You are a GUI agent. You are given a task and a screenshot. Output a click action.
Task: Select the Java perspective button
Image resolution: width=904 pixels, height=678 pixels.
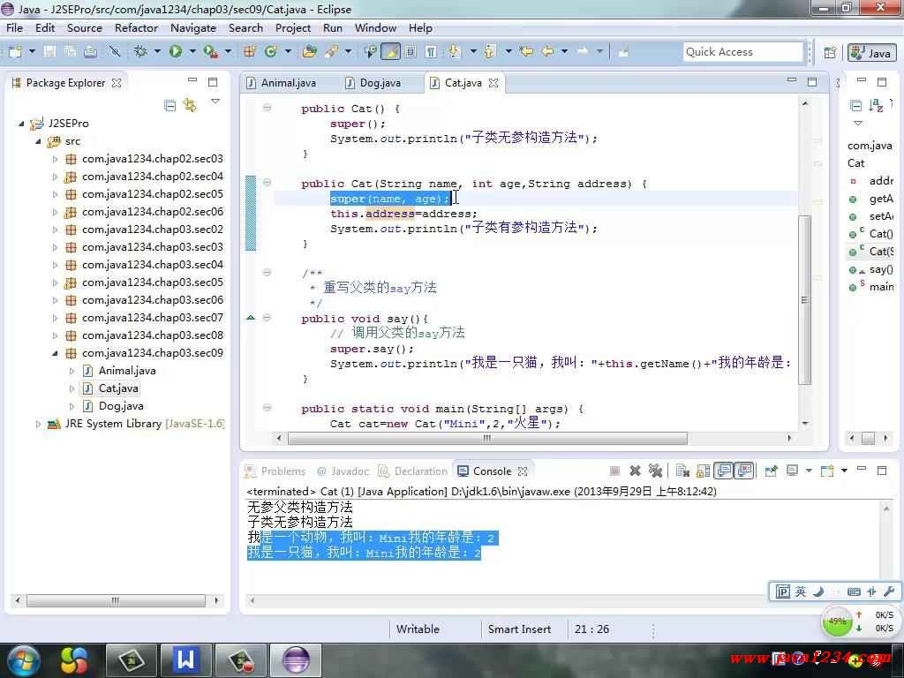tap(871, 53)
